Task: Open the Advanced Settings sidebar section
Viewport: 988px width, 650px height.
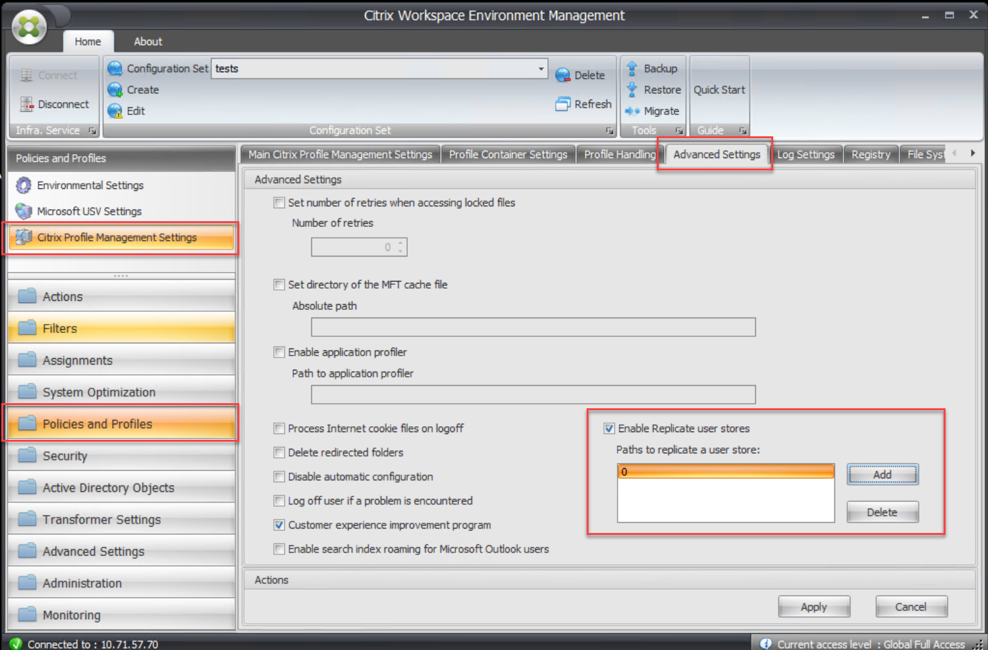Action: coord(121,551)
